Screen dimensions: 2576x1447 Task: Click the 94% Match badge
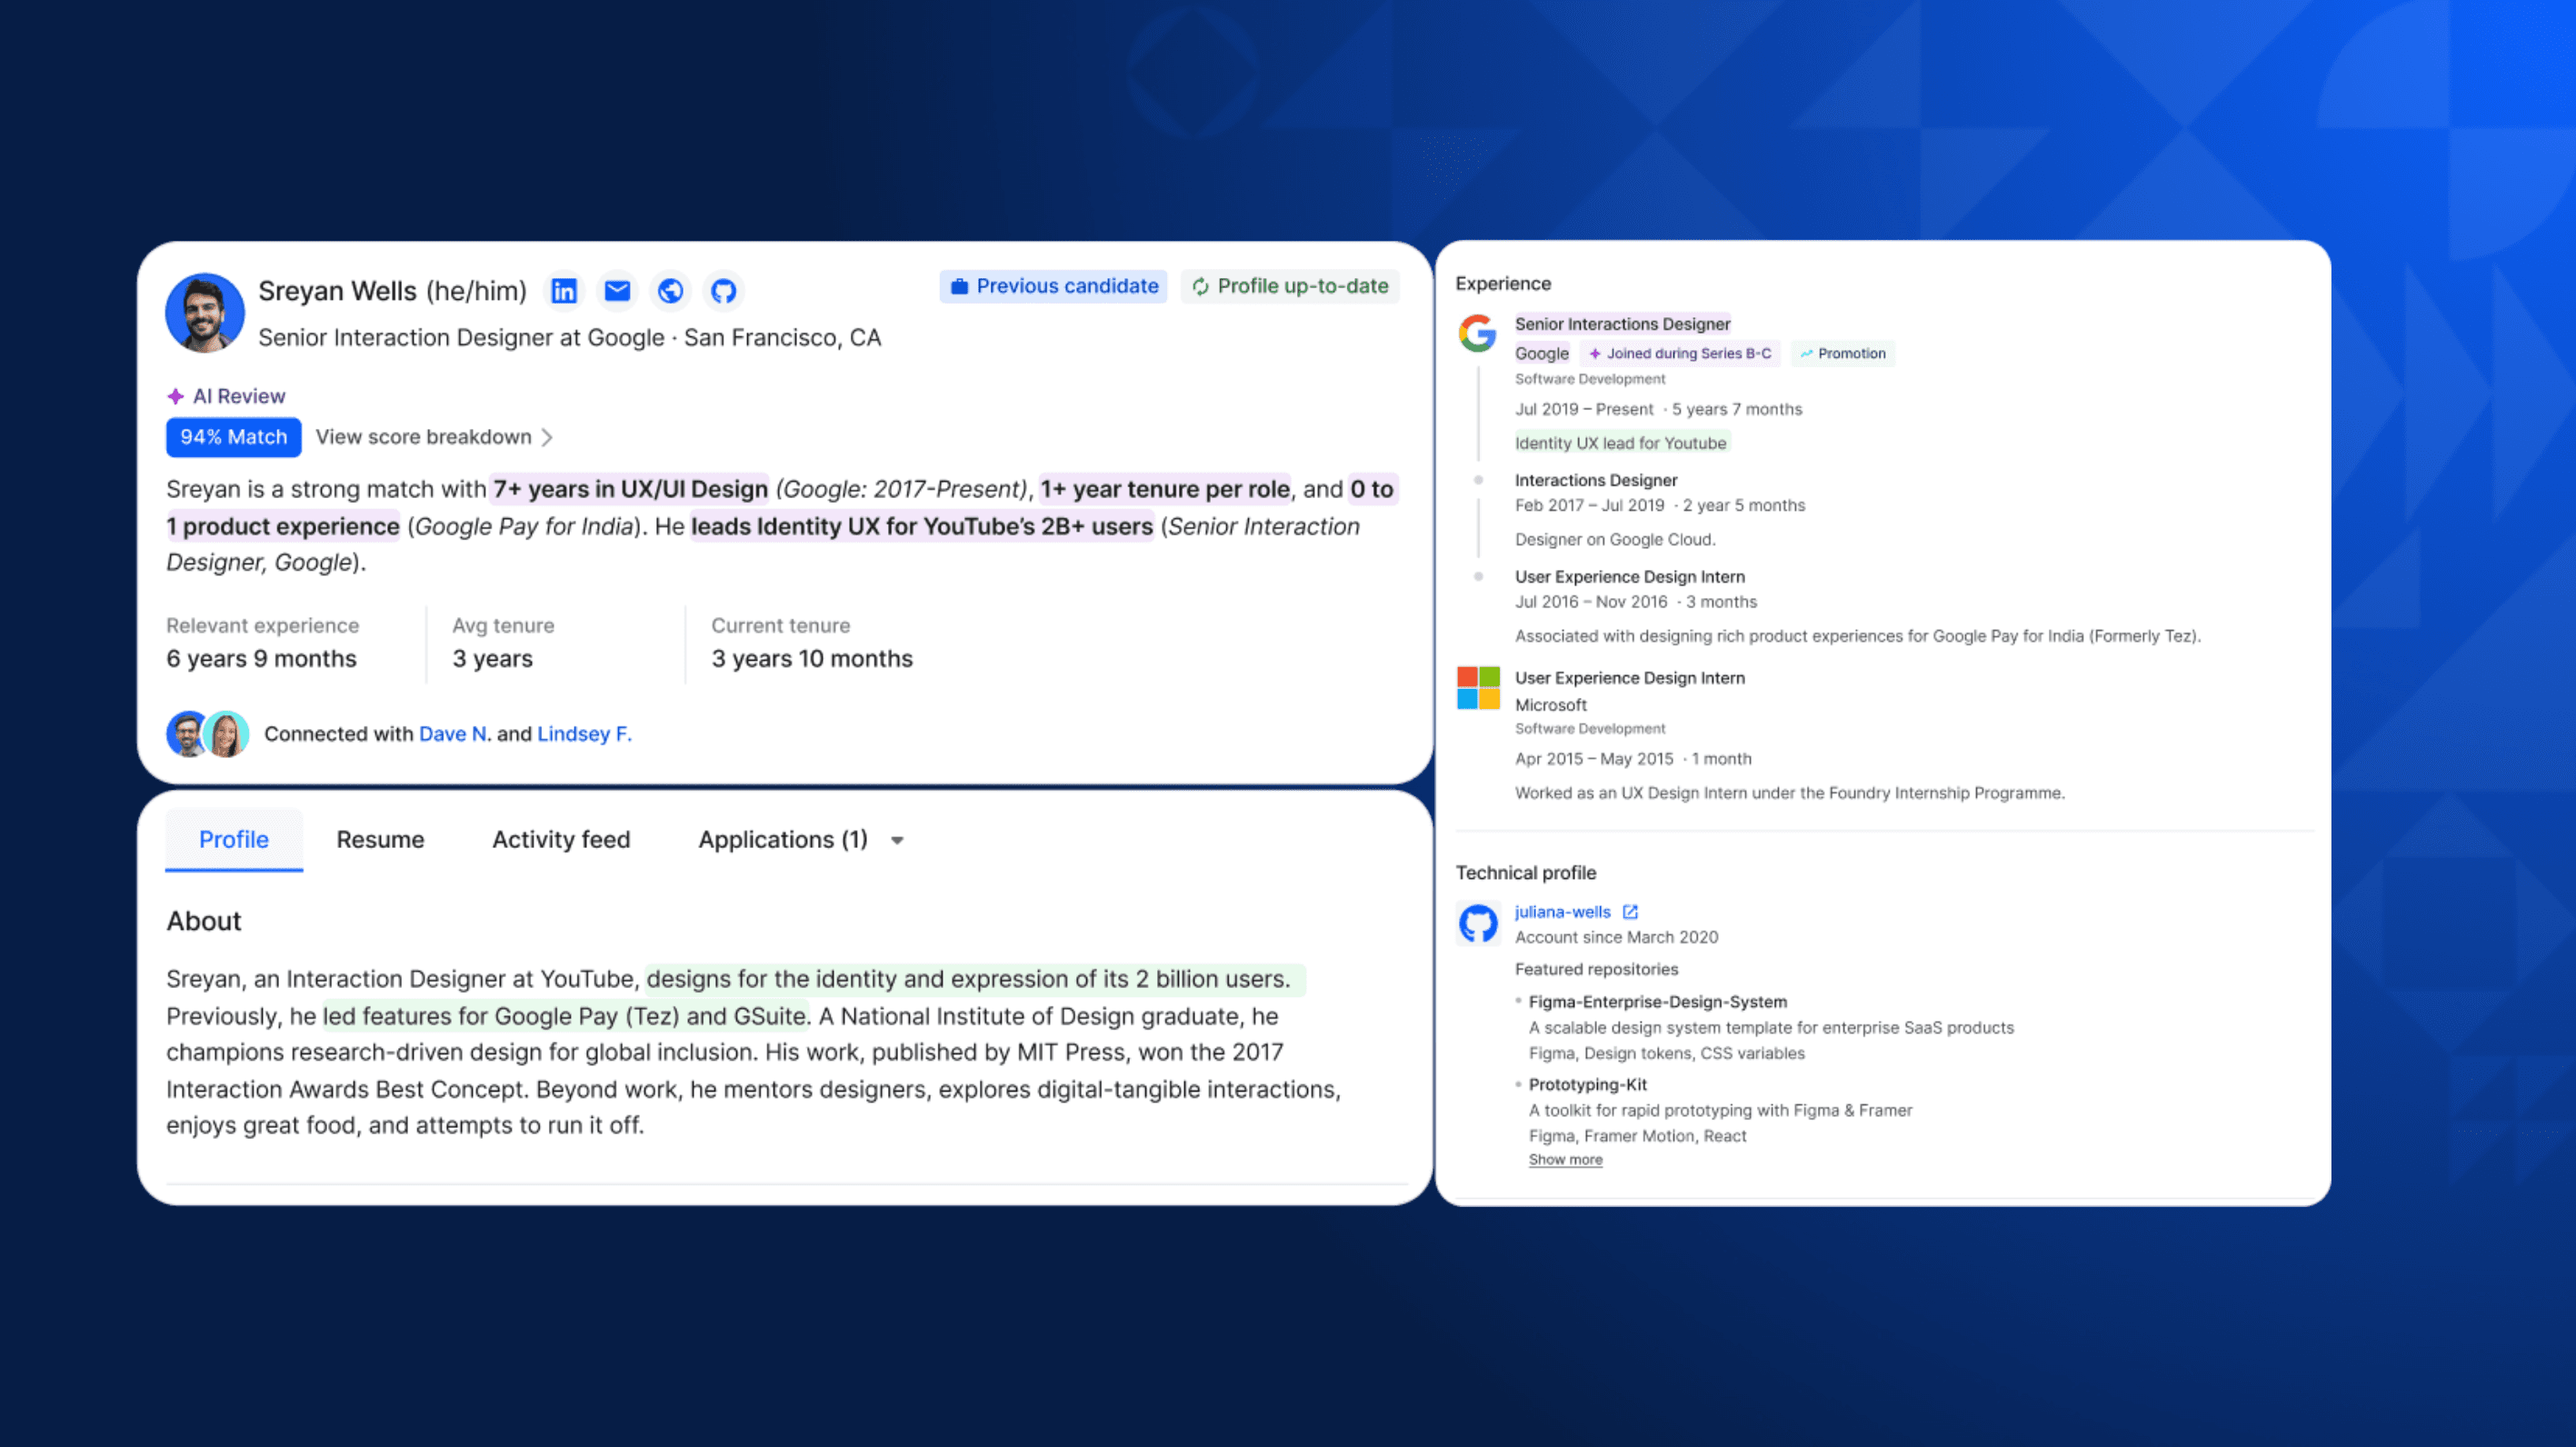point(233,437)
